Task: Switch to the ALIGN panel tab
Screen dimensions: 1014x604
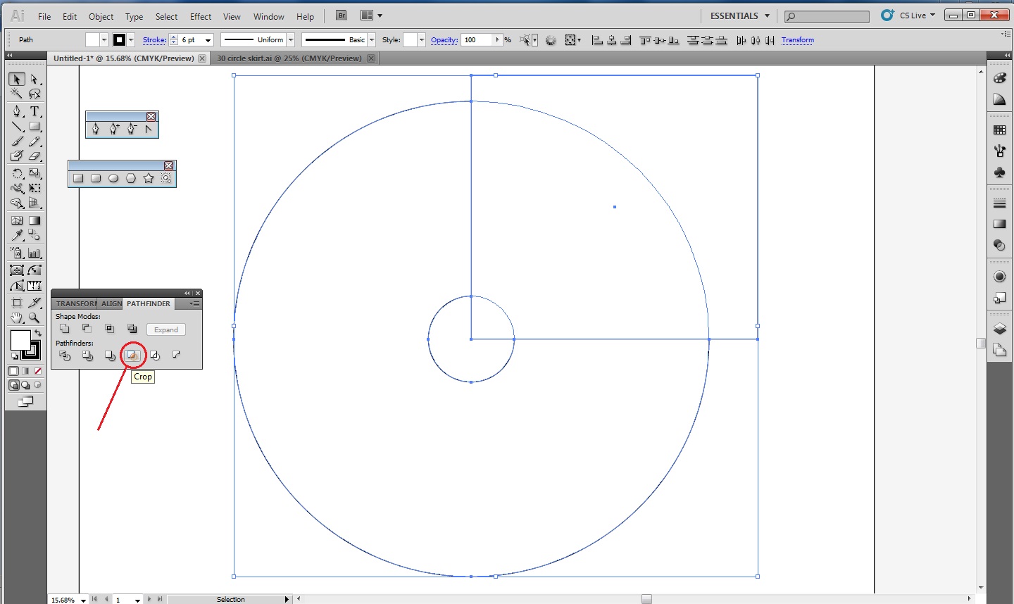Action: click(111, 303)
